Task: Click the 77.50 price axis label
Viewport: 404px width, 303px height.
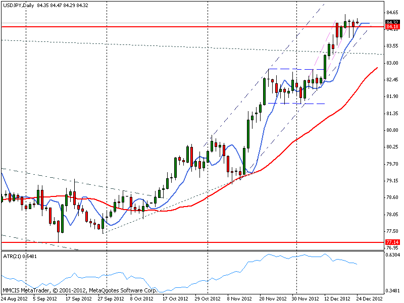Action: (392, 231)
